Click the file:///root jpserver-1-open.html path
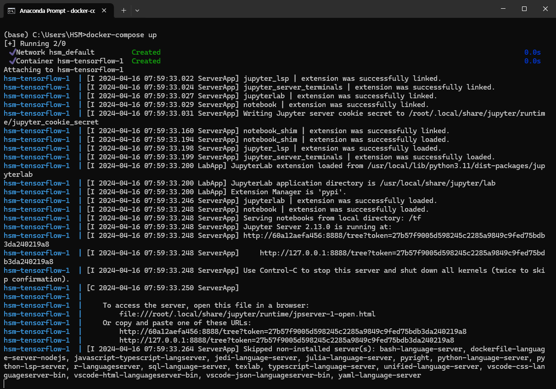This screenshot has width=556, height=389. [x=247, y=314]
